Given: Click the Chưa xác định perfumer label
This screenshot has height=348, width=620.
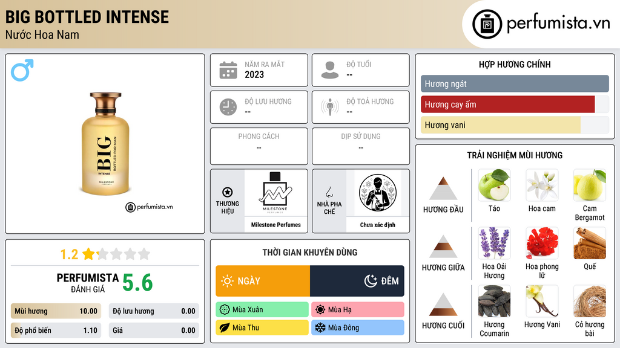Looking at the screenshot, I should [378, 225].
